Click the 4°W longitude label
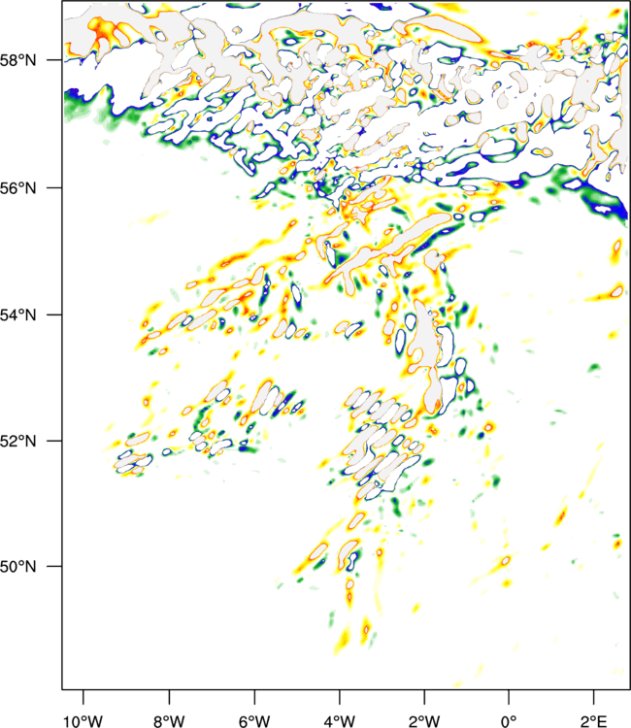This screenshot has width=631, height=728. point(340,721)
